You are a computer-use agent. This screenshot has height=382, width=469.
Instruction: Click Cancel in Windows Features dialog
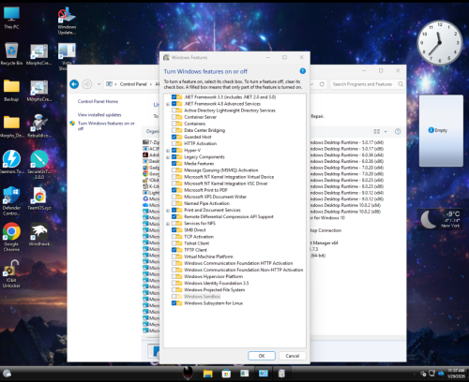[x=293, y=356]
